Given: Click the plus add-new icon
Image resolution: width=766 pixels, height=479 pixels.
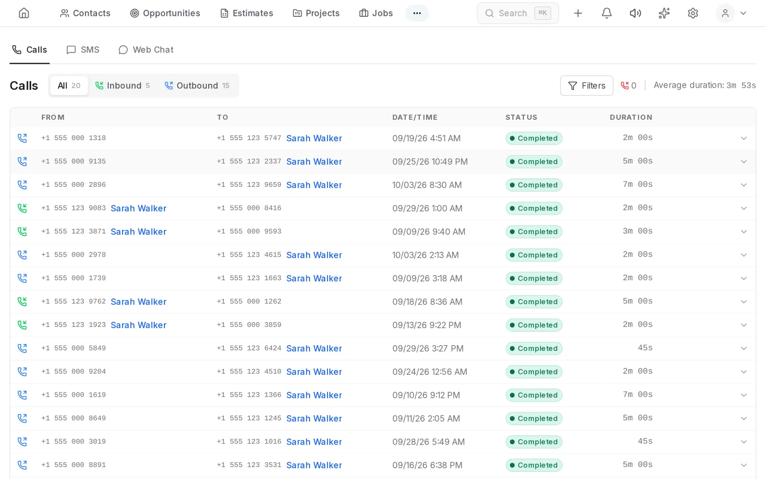Looking at the screenshot, I should point(578,13).
